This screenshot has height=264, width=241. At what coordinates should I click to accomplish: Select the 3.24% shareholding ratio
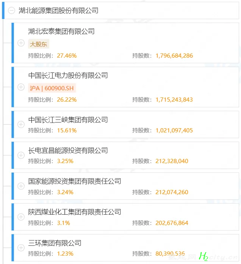(65, 192)
